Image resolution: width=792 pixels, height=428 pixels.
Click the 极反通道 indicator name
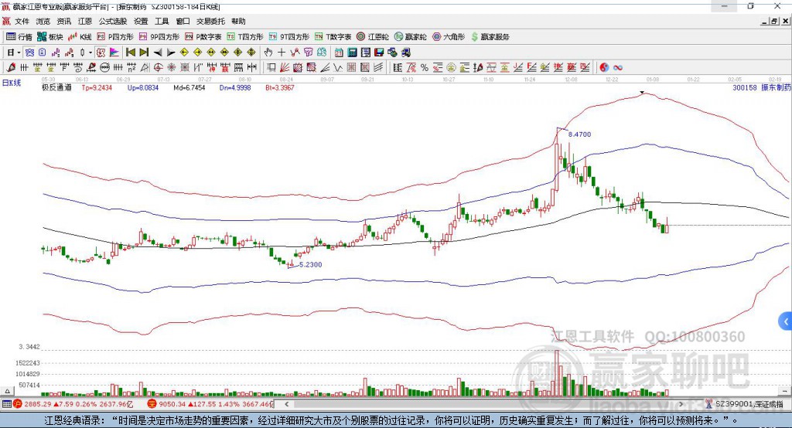[x=56, y=88]
